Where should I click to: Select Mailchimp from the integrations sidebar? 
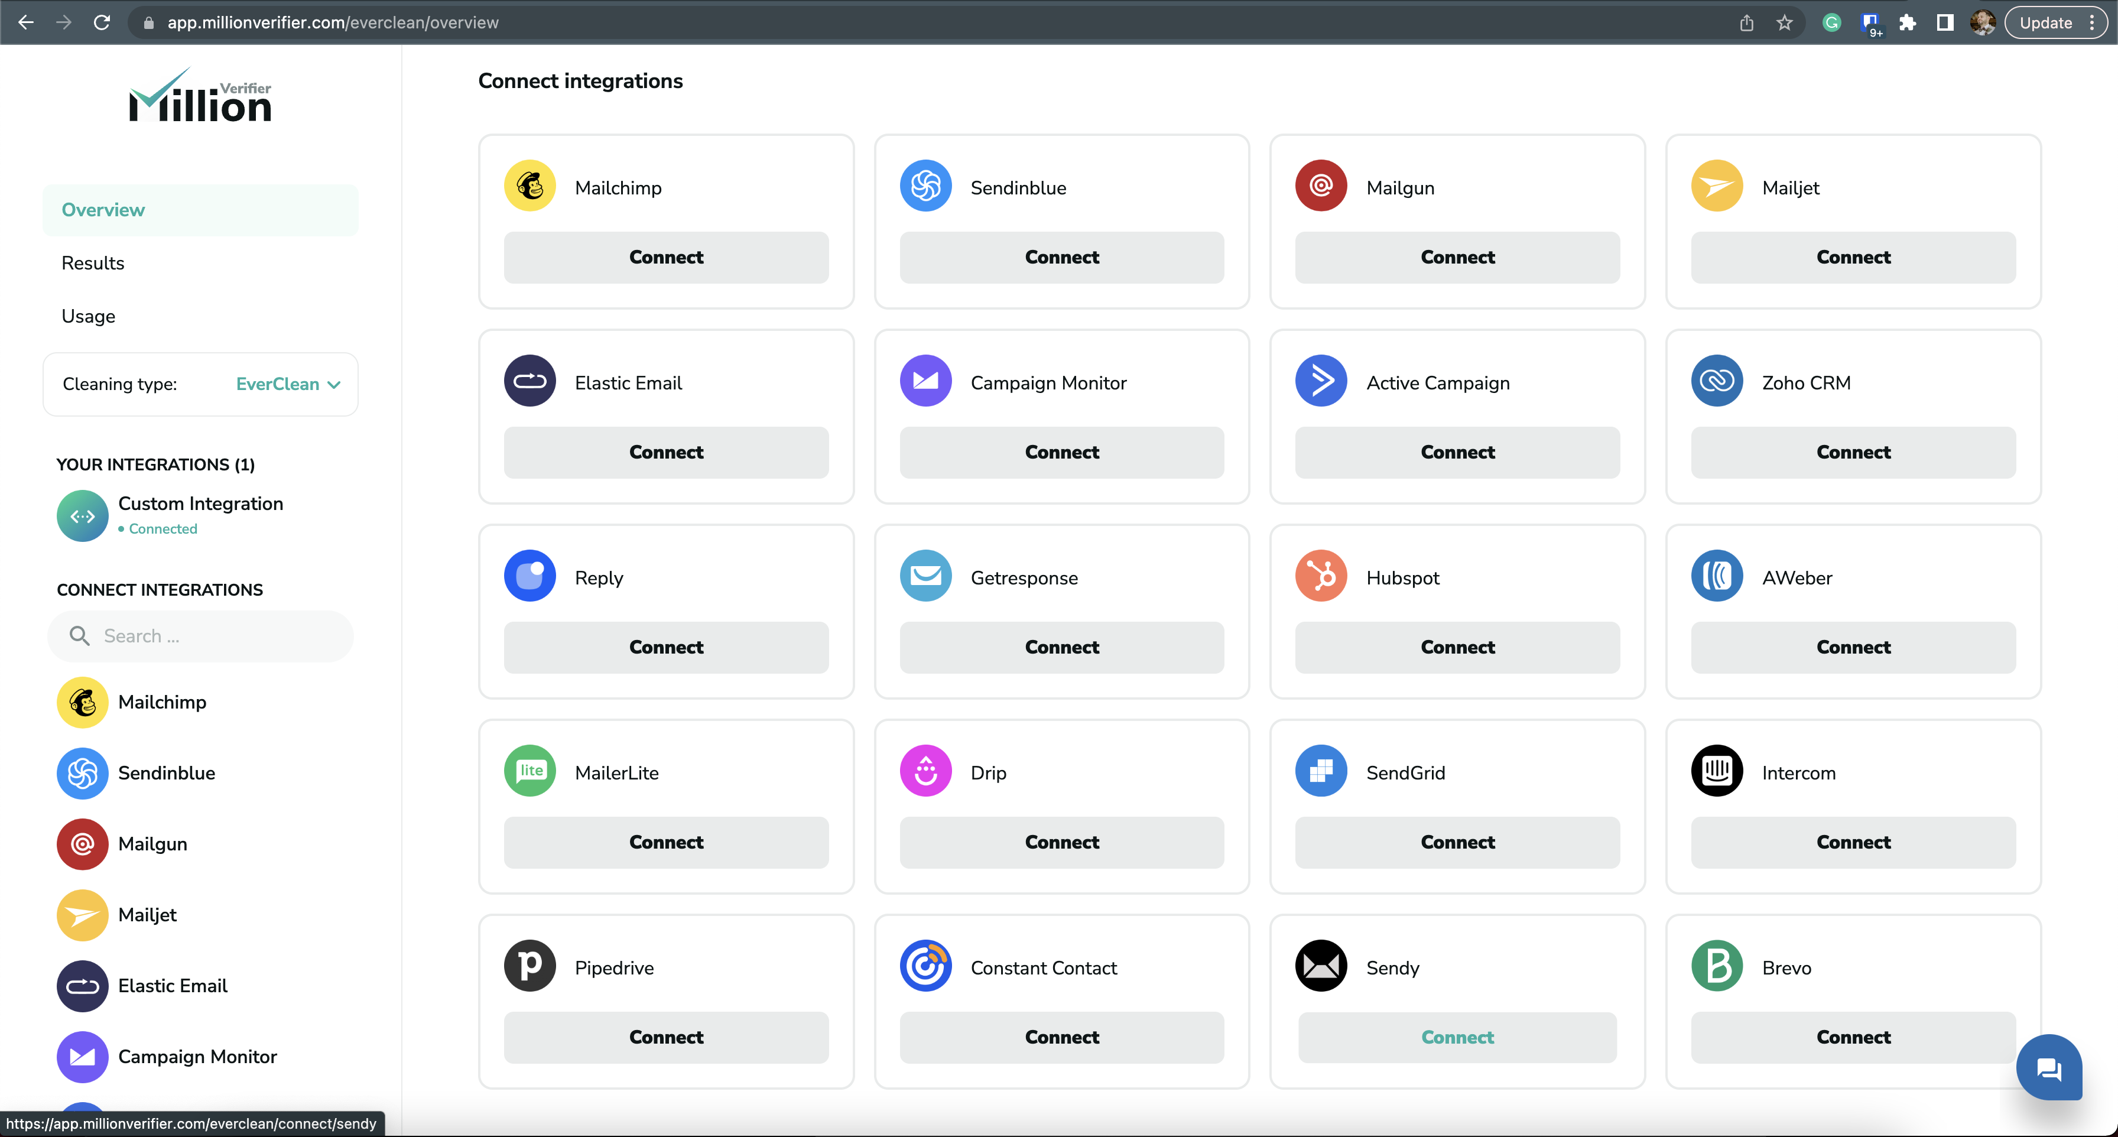coord(161,703)
